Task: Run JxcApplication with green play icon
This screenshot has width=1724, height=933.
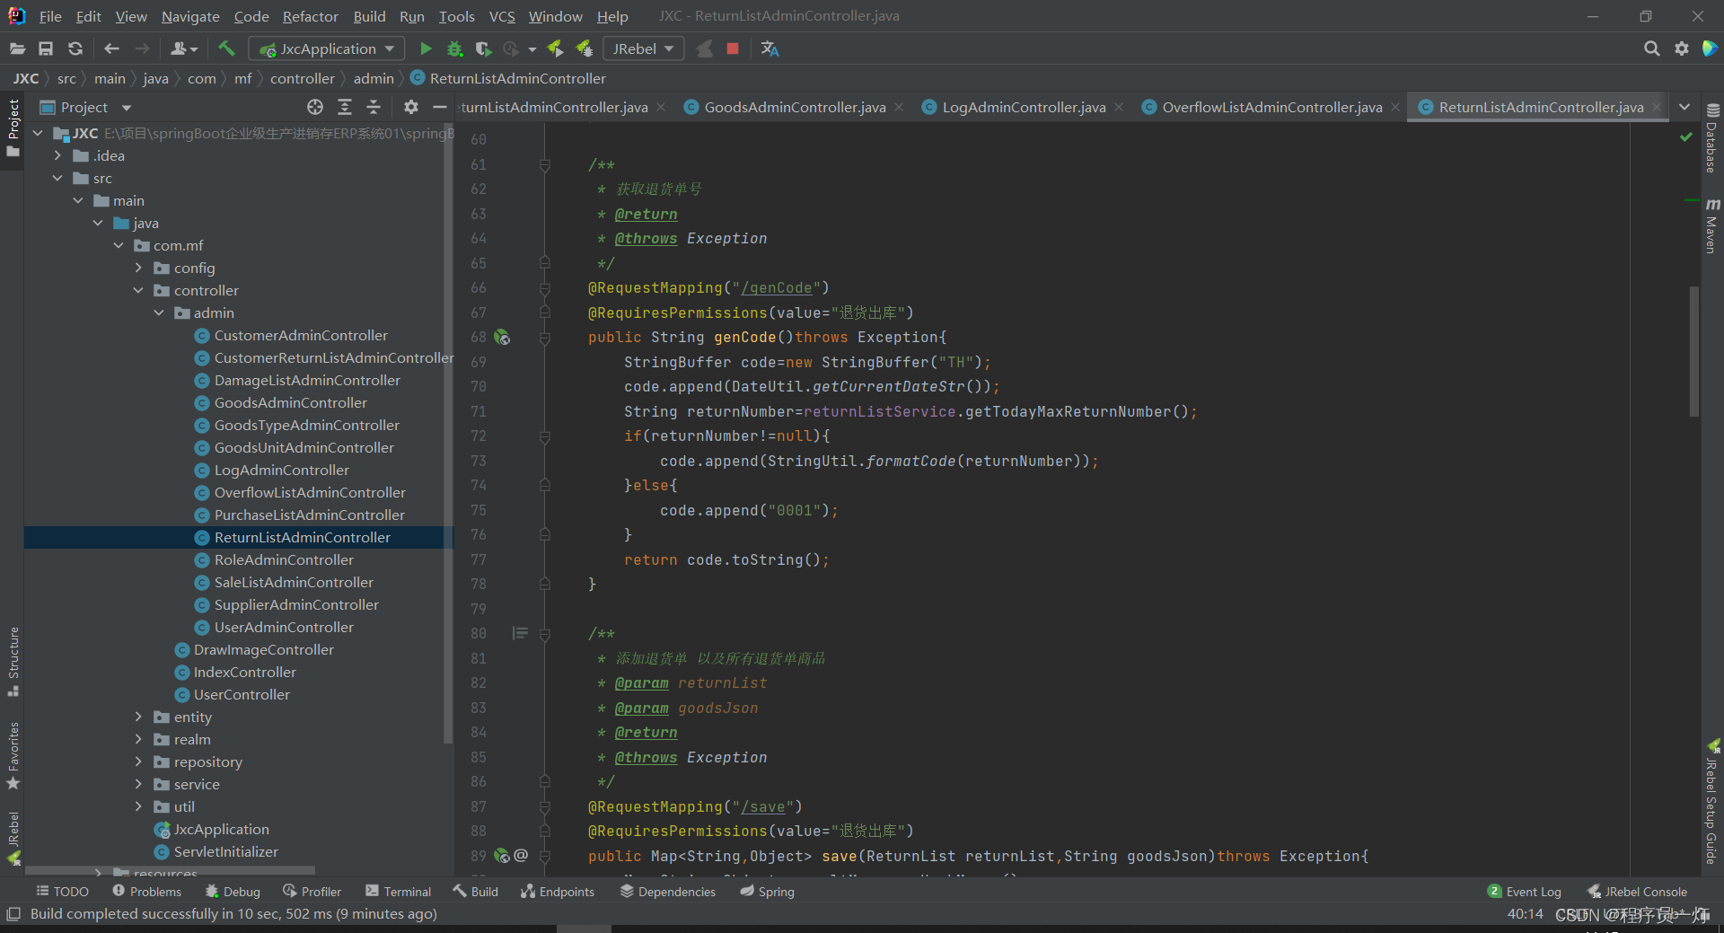Action: point(426,48)
